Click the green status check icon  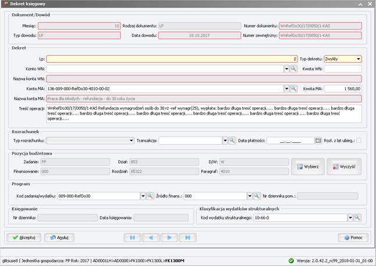pyautogui.click(x=291, y=261)
